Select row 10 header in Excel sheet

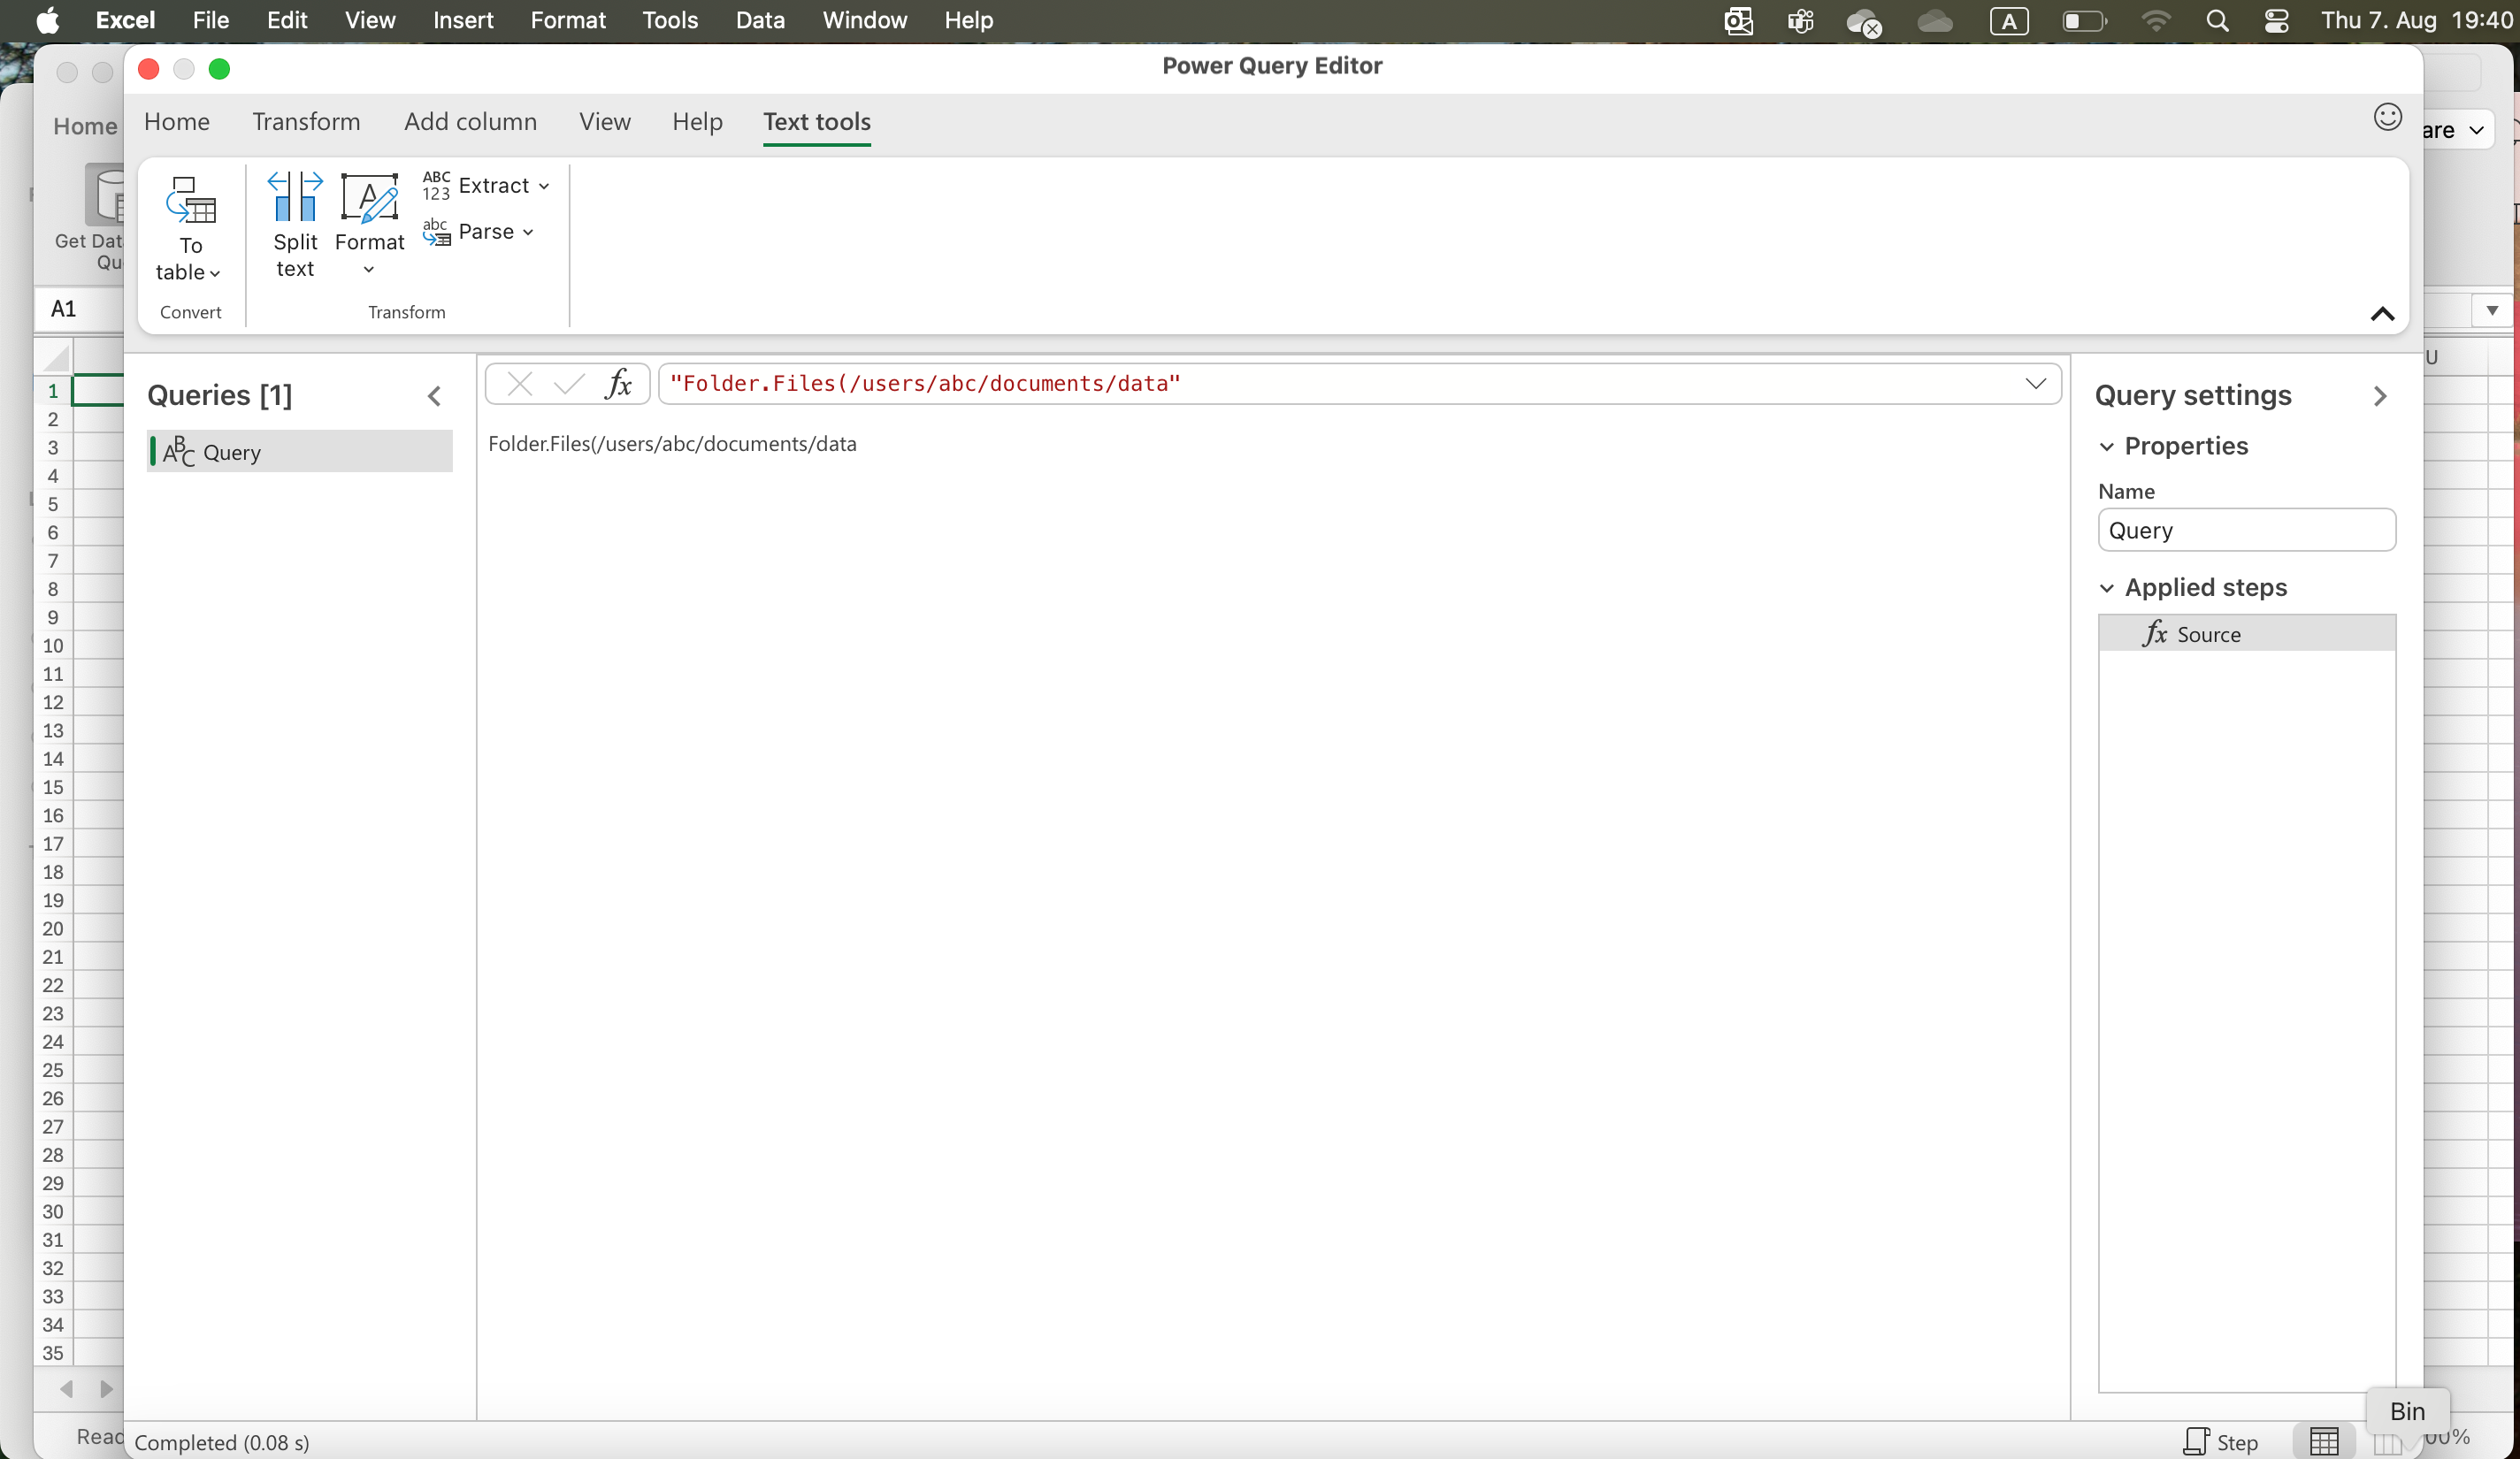[53, 646]
